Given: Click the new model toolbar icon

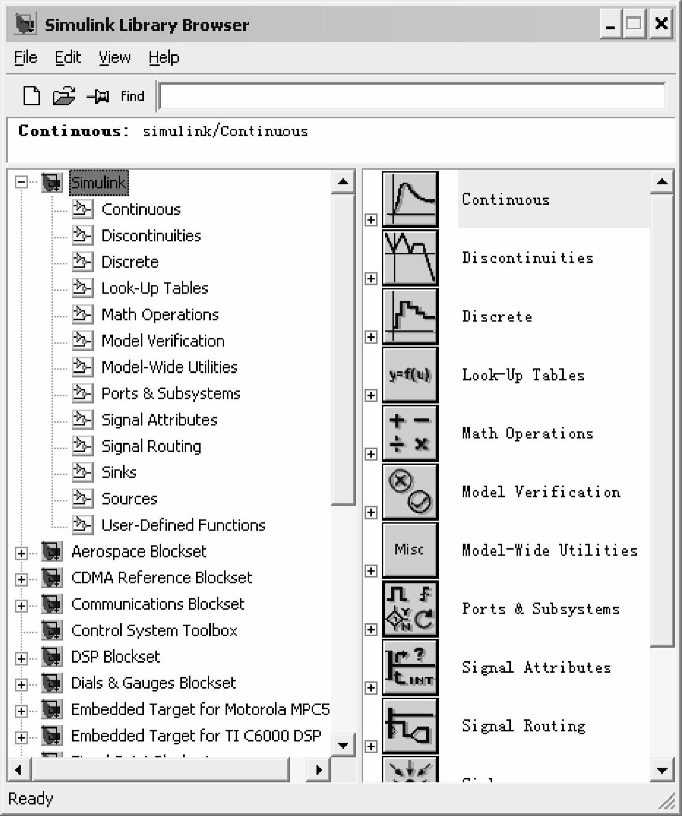Looking at the screenshot, I should click(32, 96).
